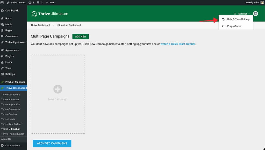The image size is (265, 150).
Task: Open Thrive Leads submenu item
Action: point(8,119)
